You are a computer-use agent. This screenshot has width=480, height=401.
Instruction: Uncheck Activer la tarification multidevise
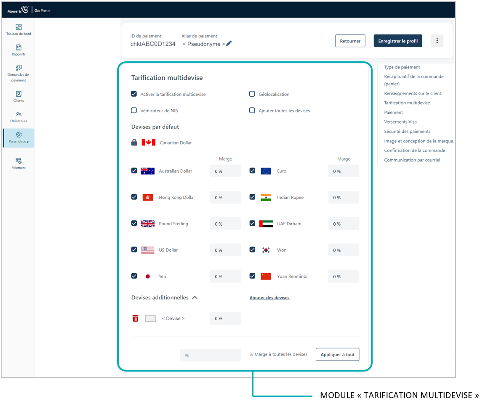[x=134, y=94]
